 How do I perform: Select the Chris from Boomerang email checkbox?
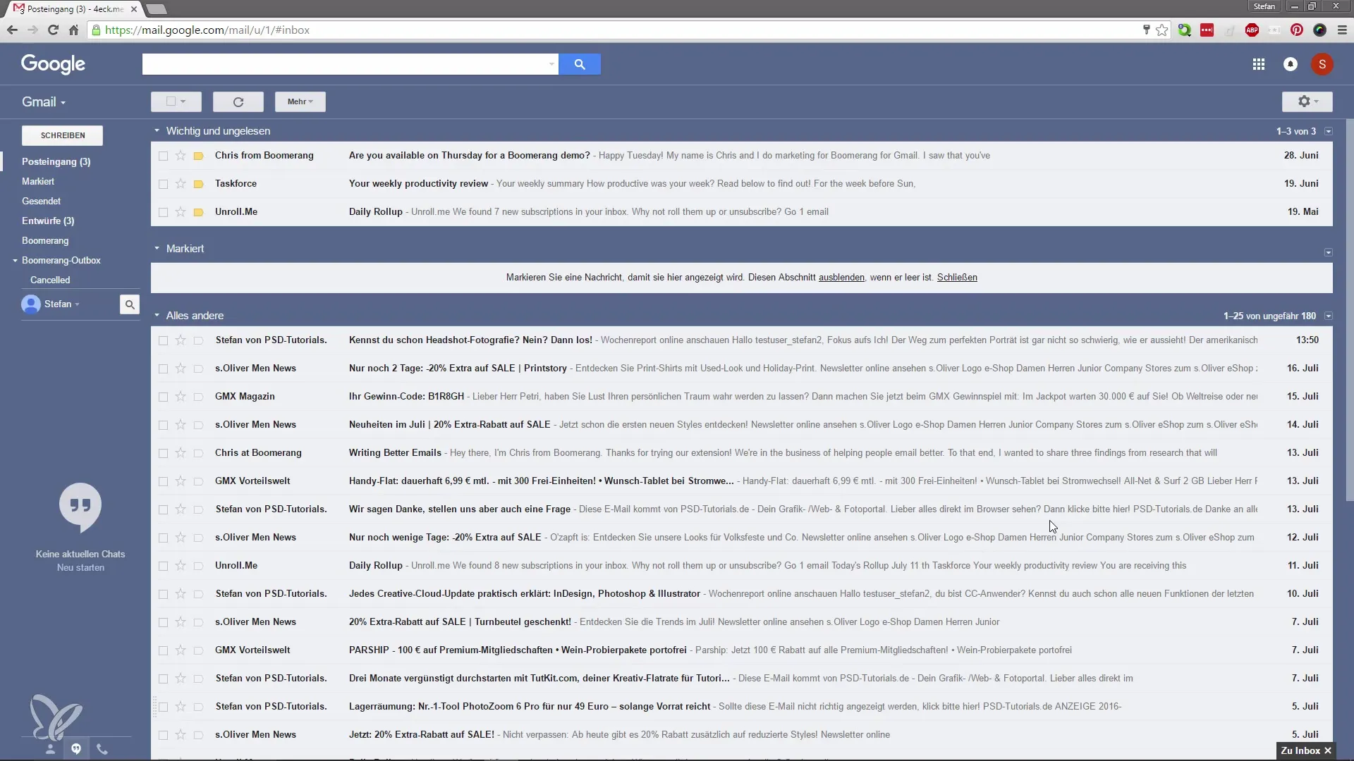pyautogui.click(x=163, y=156)
